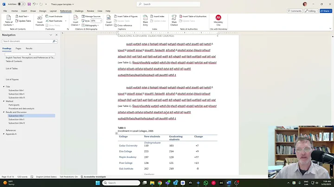334x187 pixels.
Task: Open the navigation search options magnifier dropdown
Action: point(55,41)
